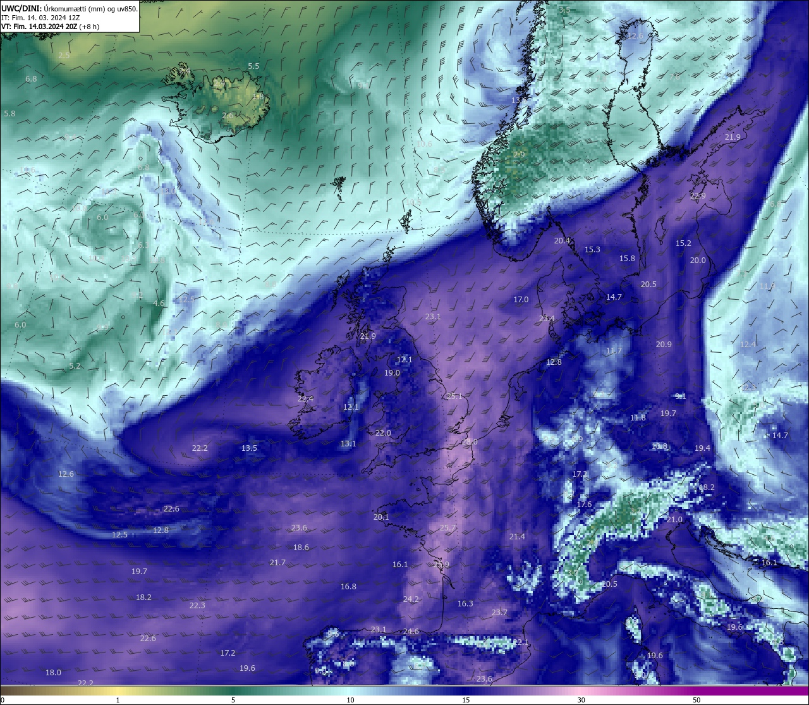Click the 15.3 value on the map
809x705 pixels.
point(592,250)
